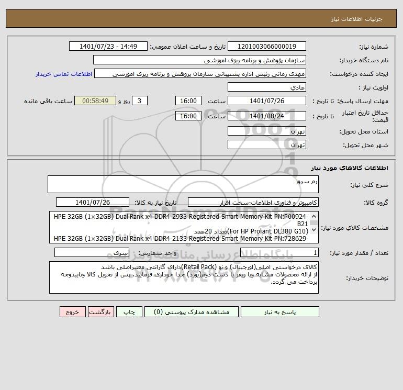
Task: Select the need number field 1201003066000019
Action: tap(267, 46)
